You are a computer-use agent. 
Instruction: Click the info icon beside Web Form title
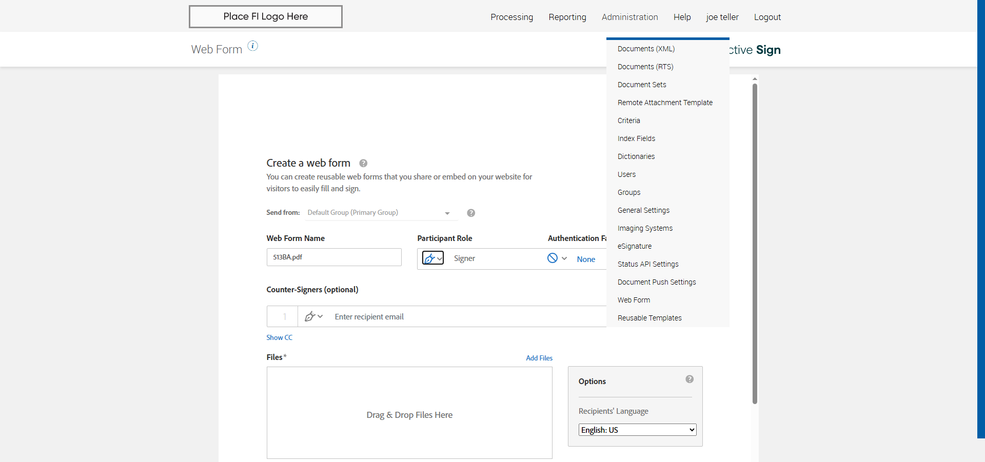(253, 46)
